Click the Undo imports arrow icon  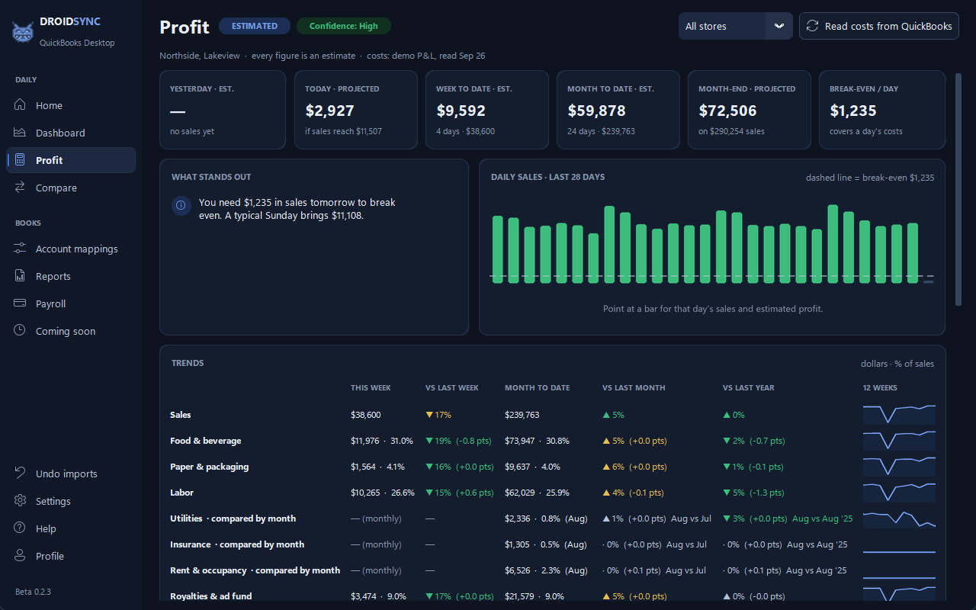click(21, 474)
